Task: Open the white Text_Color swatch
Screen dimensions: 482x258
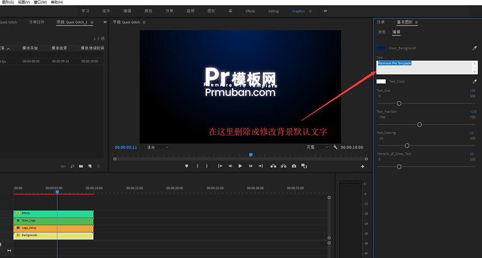Action: (x=381, y=81)
